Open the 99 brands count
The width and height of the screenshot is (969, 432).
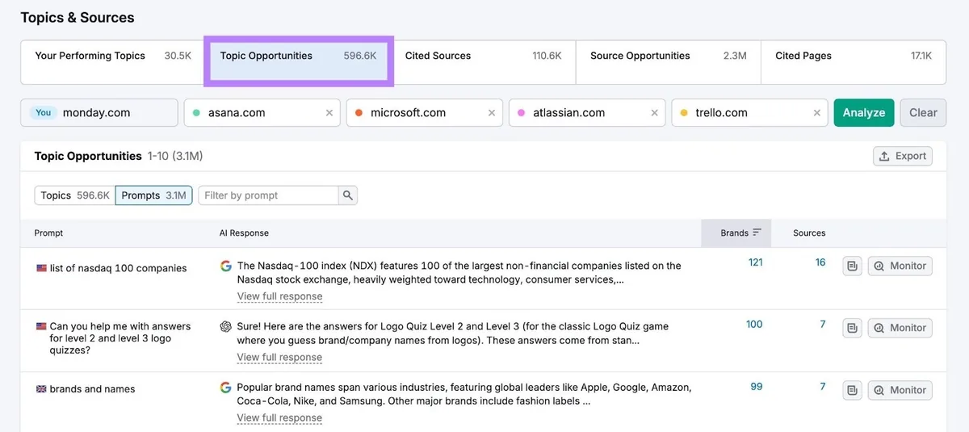pos(757,387)
